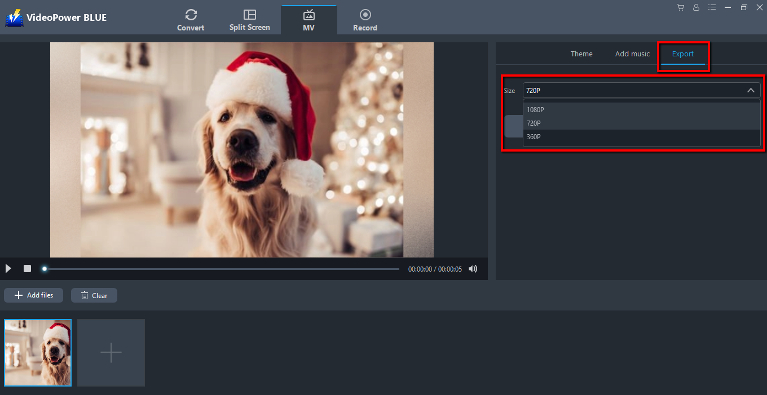Stop video playback

27,269
